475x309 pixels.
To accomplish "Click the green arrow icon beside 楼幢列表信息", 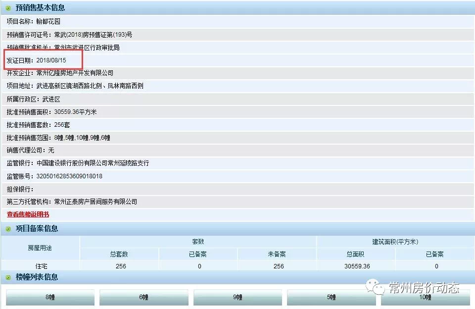I will click(8, 277).
